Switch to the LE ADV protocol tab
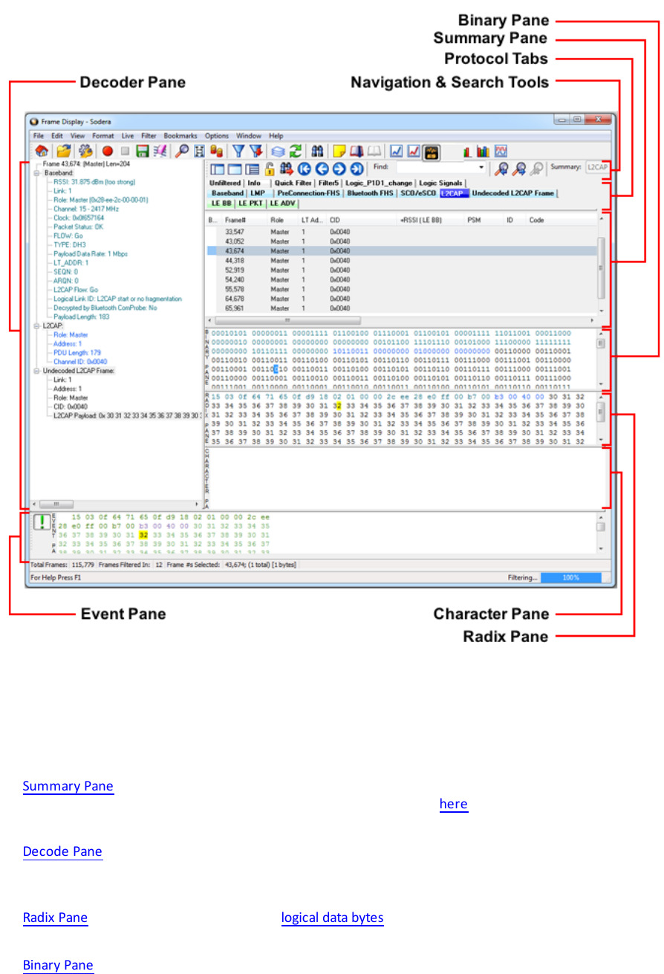This screenshot has height=974, width=664. pos(283,202)
